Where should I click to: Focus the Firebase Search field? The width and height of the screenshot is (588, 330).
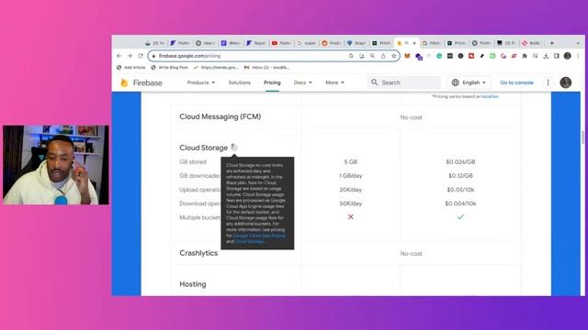point(404,82)
